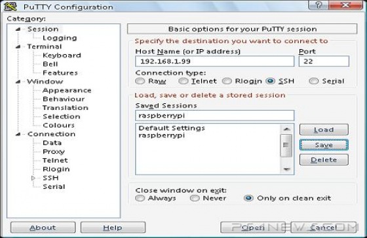367x238 pixels.
Task: Click the Cancel button
Action: coord(324,228)
